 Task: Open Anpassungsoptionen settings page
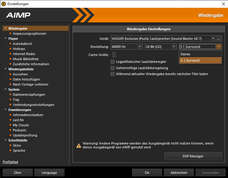coord(29,34)
